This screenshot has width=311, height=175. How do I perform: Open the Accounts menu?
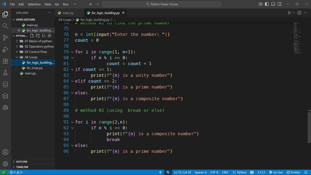[5, 152]
